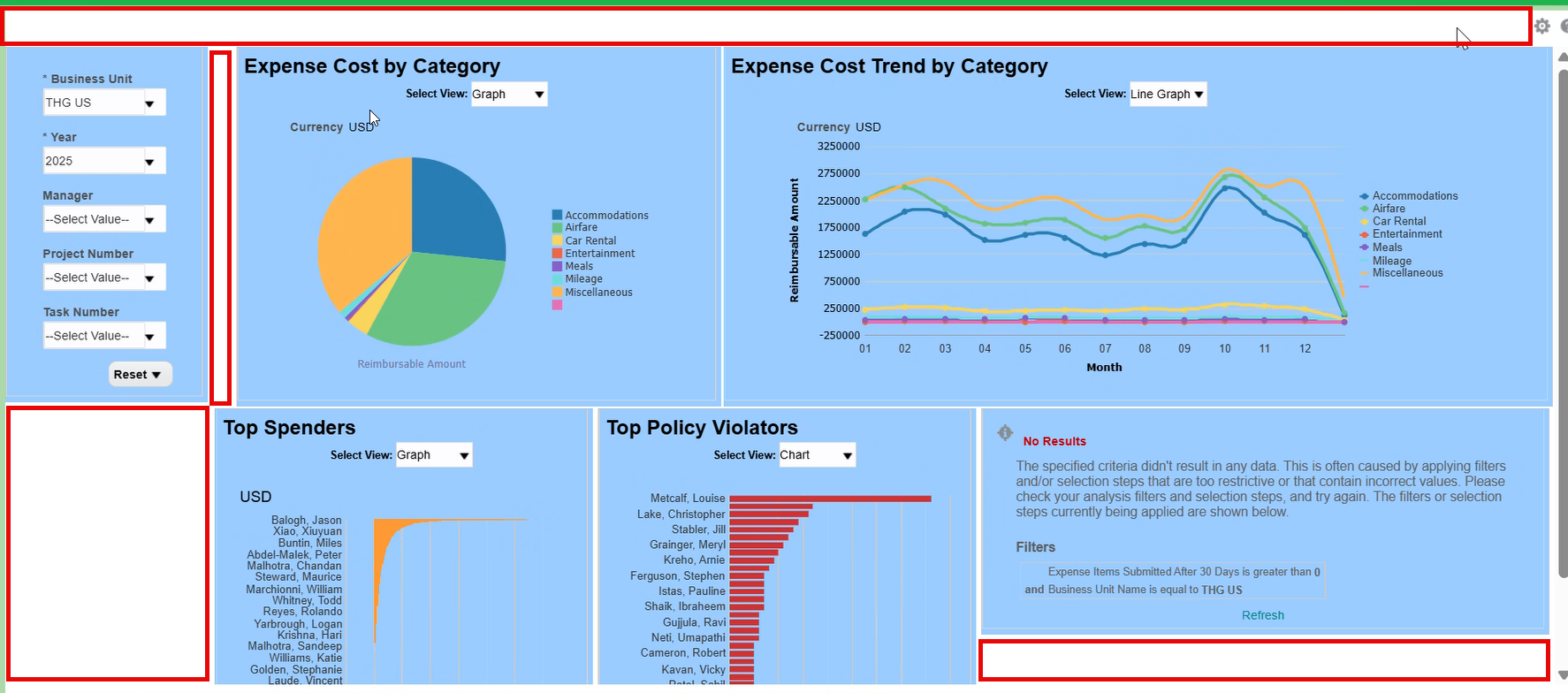Click Kavan, Vicky in violators list
Image resolution: width=1568 pixels, height=693 pixels.
click(x=693, y=669)
